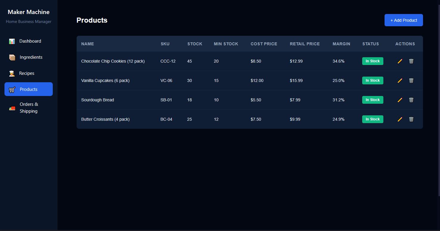Click the Stock column header

click(x=195, y=44)
